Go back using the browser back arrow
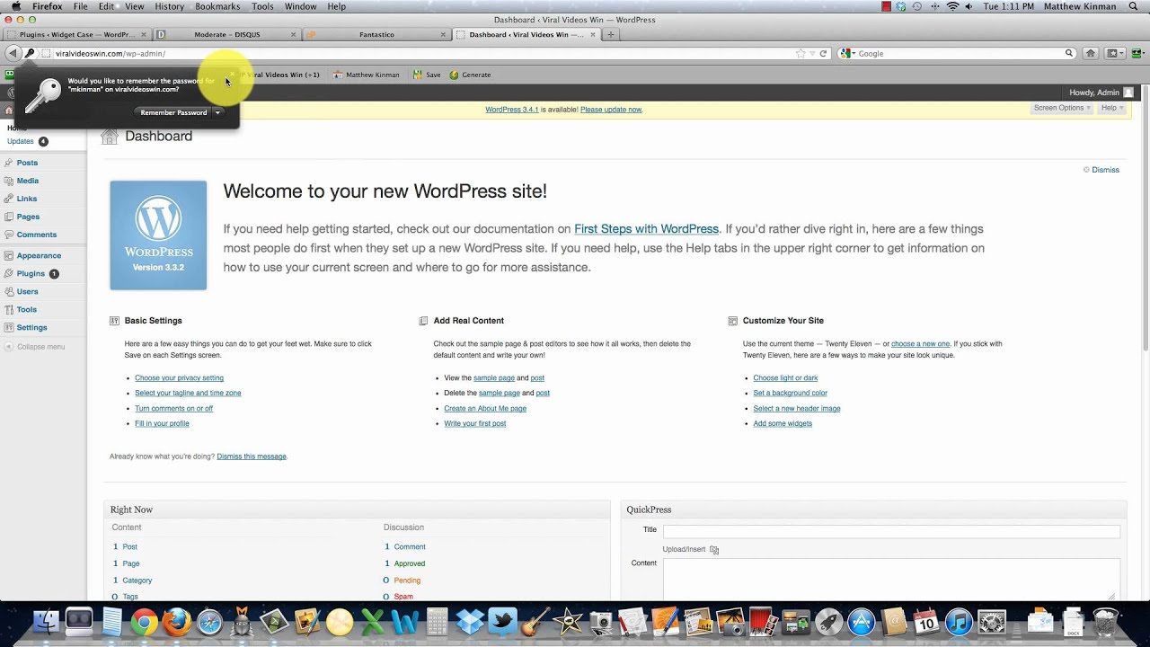1150x647 pixels. click(x=13, y=53)
